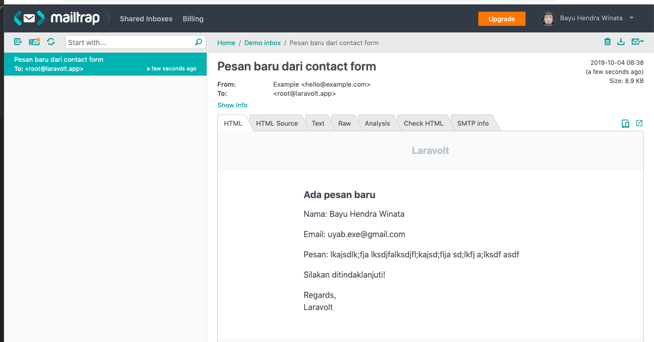Image resolution: width=654 pixels, height=342 pixels.
Task: Open the Raw tab
Action: click(x=344, y=123)
